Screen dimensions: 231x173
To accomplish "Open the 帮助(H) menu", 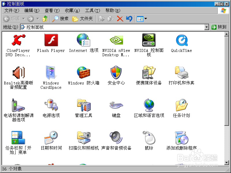I will pos(113,10).
